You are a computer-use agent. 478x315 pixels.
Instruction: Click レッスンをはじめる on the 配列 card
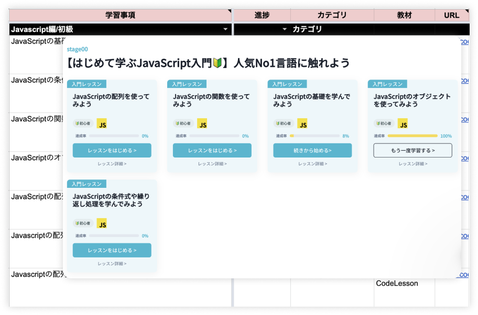coord(112,150)
